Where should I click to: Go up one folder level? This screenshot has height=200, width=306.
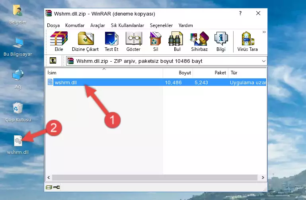[x=53, y=60]
